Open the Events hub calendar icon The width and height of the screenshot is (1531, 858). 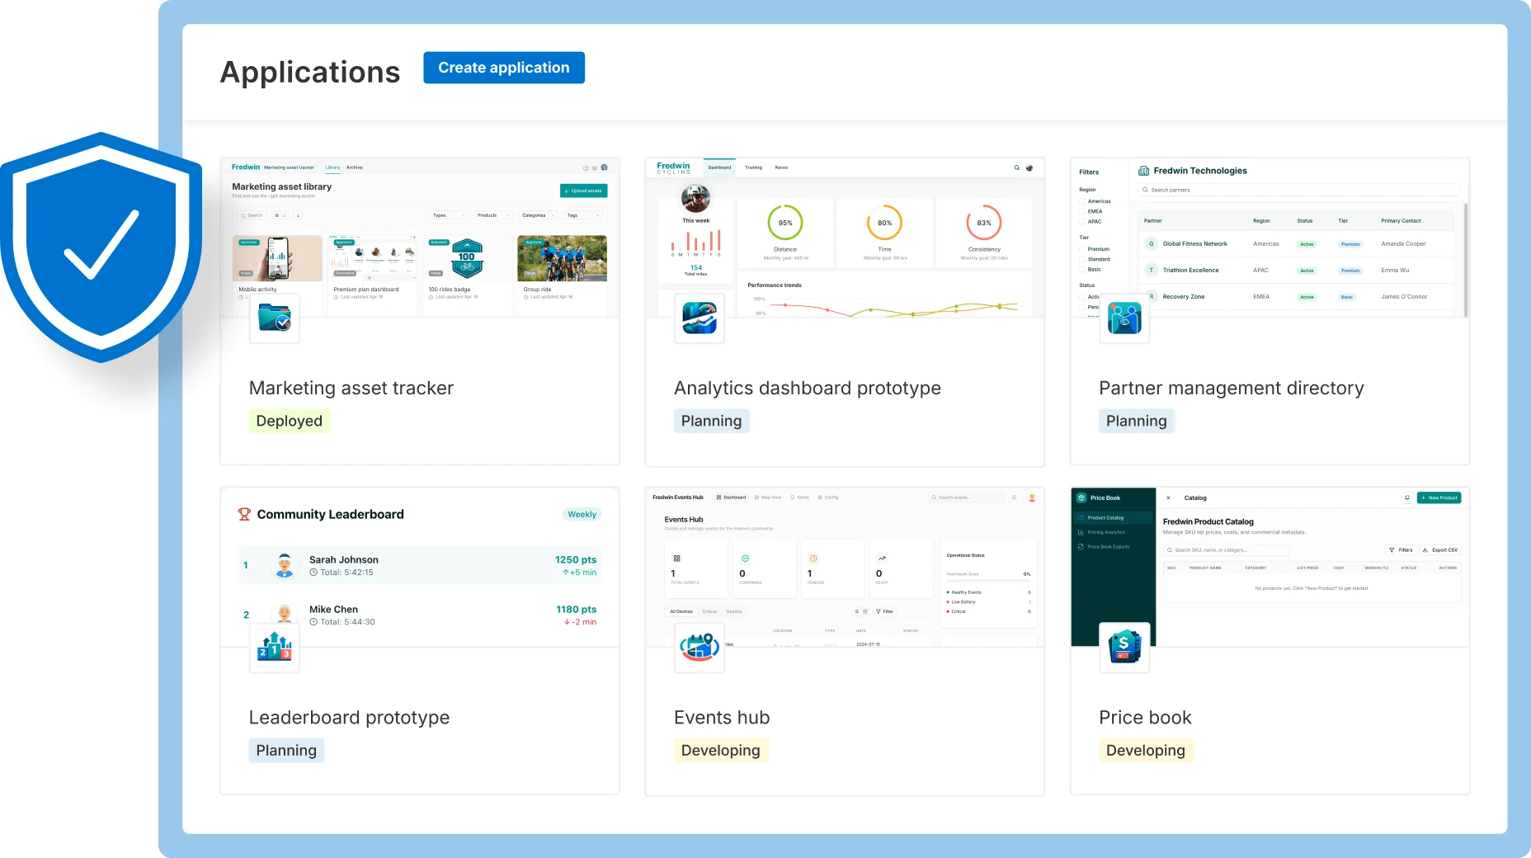click(x=700, y=648)
